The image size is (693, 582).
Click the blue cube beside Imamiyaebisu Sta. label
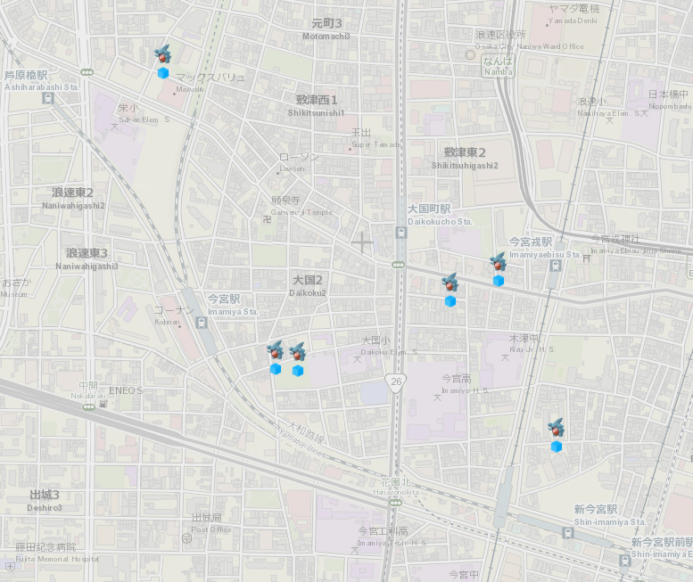(x=499, y=281)
